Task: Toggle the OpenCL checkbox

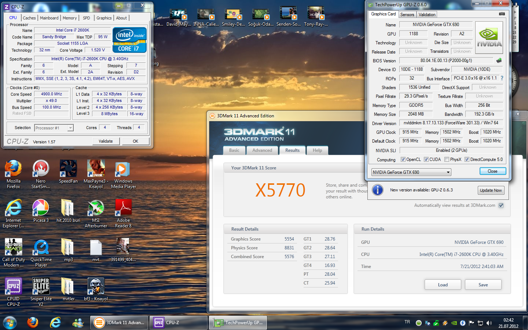Action: pyautogui.click(x=403, y=159)
